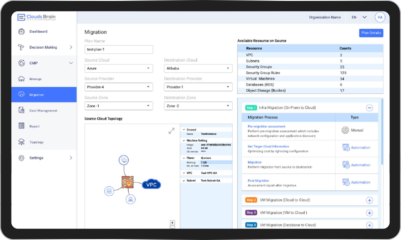Click the CMP cloud icon
This screenshot has width=401, height=240.
click(22, 63)
